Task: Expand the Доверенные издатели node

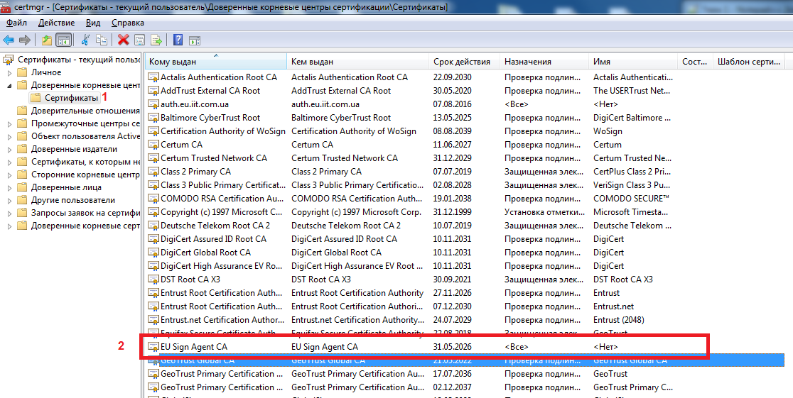Action: tap(9, 150)
